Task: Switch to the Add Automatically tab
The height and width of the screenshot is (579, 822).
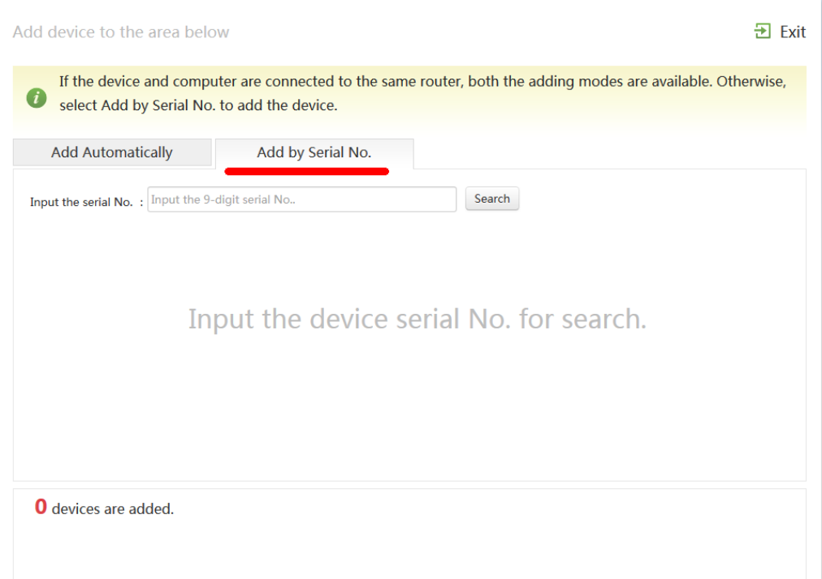Action: [x=112, y=152]
